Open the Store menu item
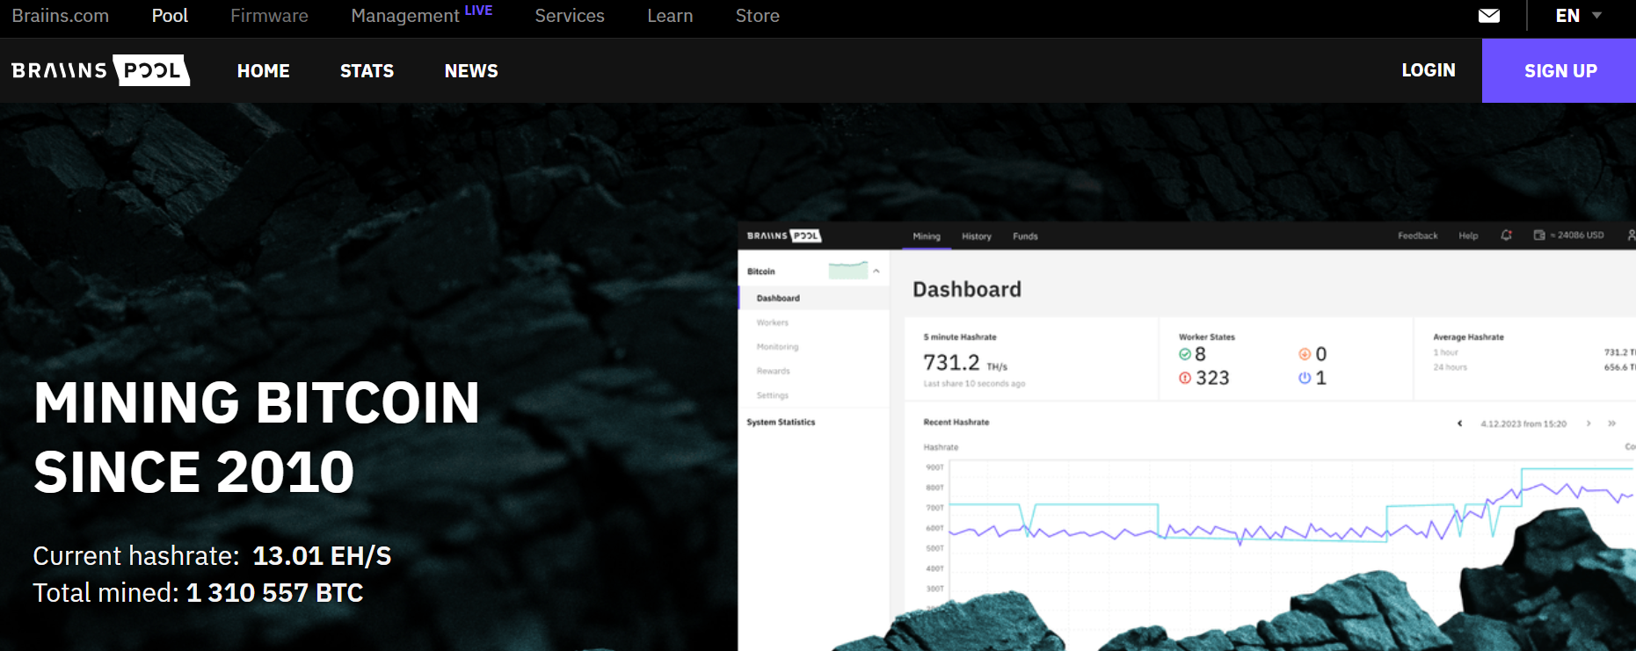Viewport: 1636px width, 651px height. coord(758,16)
